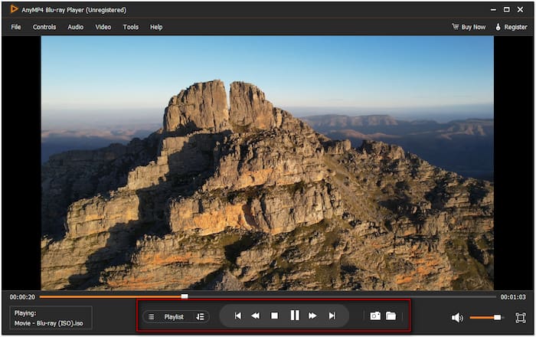The height and width of the screenshot is (337, 536).
Task: Rewind the video
Action: pyautogui.click(x=256, y=316)
